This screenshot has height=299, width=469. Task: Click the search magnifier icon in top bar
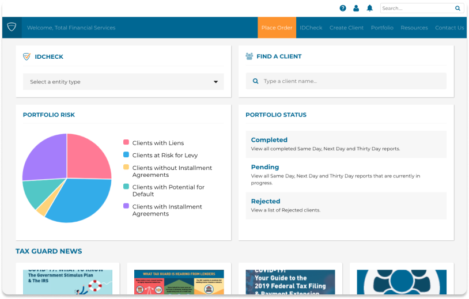457,9
